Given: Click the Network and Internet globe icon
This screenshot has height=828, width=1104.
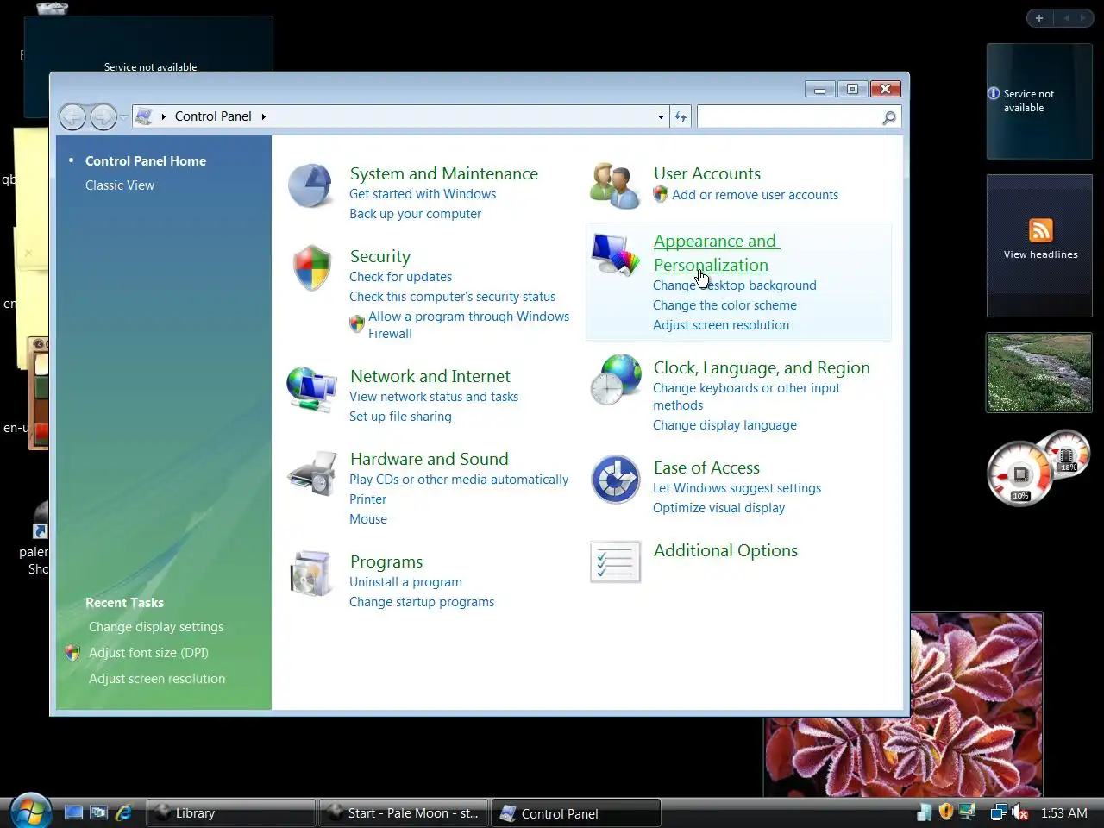Looking at the screenshot, I should pyautogui.click(x=311, y=389).
